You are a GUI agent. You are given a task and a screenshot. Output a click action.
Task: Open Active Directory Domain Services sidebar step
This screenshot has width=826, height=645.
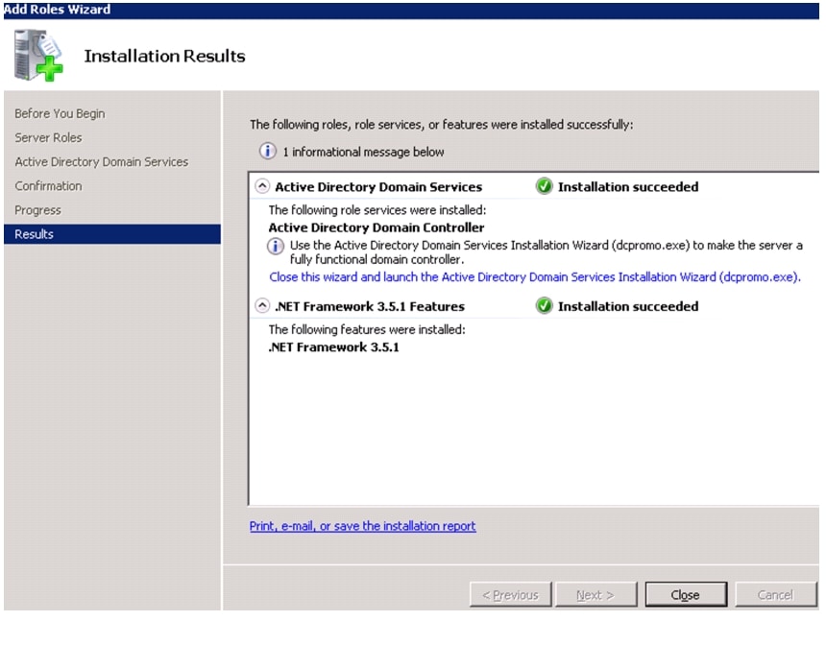101,162
